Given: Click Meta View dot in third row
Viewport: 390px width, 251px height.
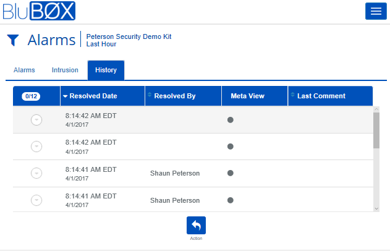Looking at the screenshot, I should [x=231, y=173].
